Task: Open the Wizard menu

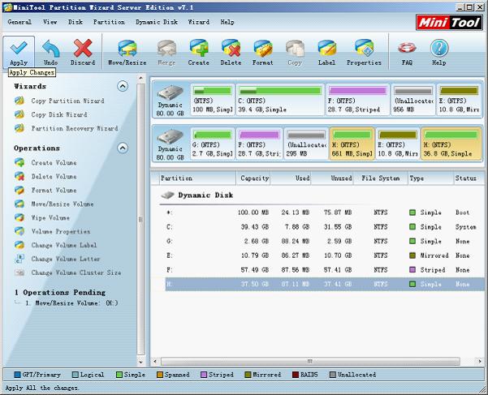Action: (x=199, y=22)
